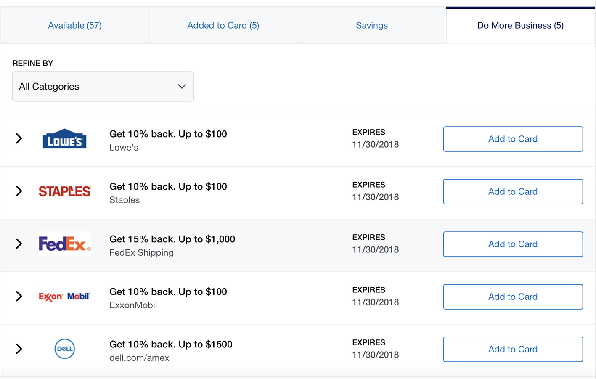
Task: Add the Dell offer to card
Action: [513, 349]
